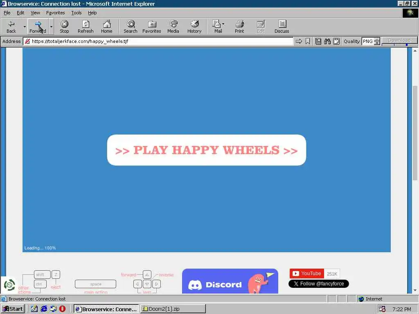Click the Loading... 100% text

click(x=40, y=248)
